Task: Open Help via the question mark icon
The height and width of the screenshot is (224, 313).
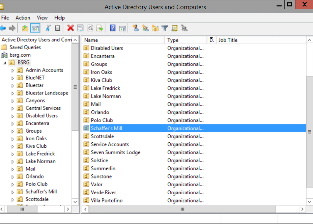Action: click(x=113, y=28)
